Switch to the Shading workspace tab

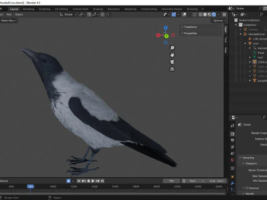pyautogui.click(x=98, y=9)
